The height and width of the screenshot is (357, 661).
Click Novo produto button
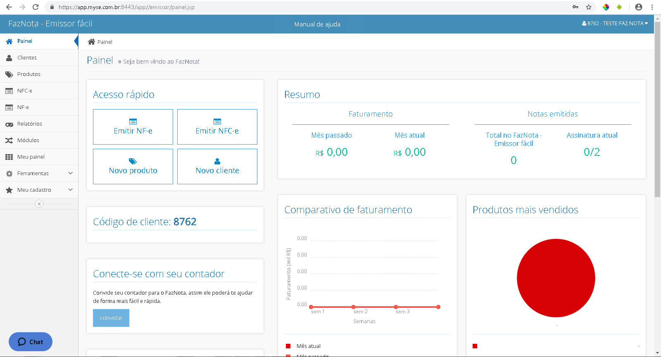click(133, 167)
